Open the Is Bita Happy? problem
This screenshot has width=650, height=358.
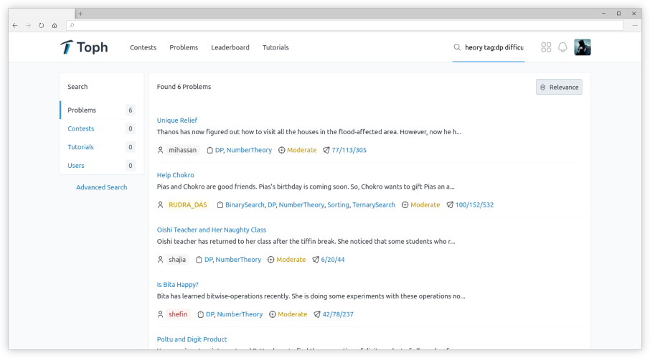[177, 284]
